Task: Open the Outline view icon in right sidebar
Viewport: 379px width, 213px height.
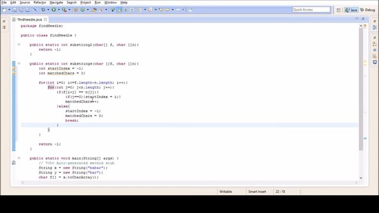Action: (375, 27)
